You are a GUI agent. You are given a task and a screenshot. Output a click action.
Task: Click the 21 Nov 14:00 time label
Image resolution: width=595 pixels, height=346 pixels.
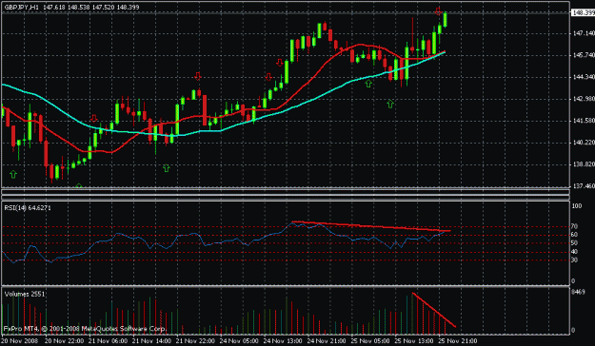(151, 341)
